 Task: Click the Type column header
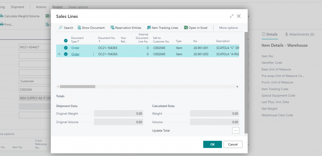click(179, 41)
